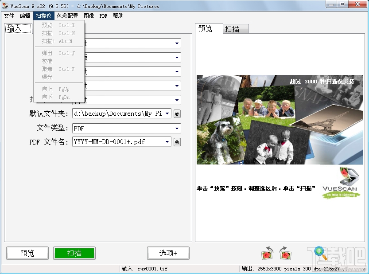The image size is (369, 274).
Task: Expand the 自动 dropdown above 默认文件夹
Action: pos(177,100)
